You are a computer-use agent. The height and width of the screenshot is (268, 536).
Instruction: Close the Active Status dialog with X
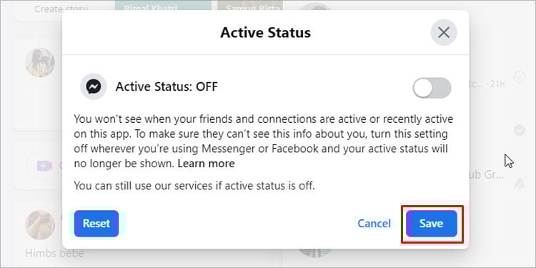[x=444, y=32]
